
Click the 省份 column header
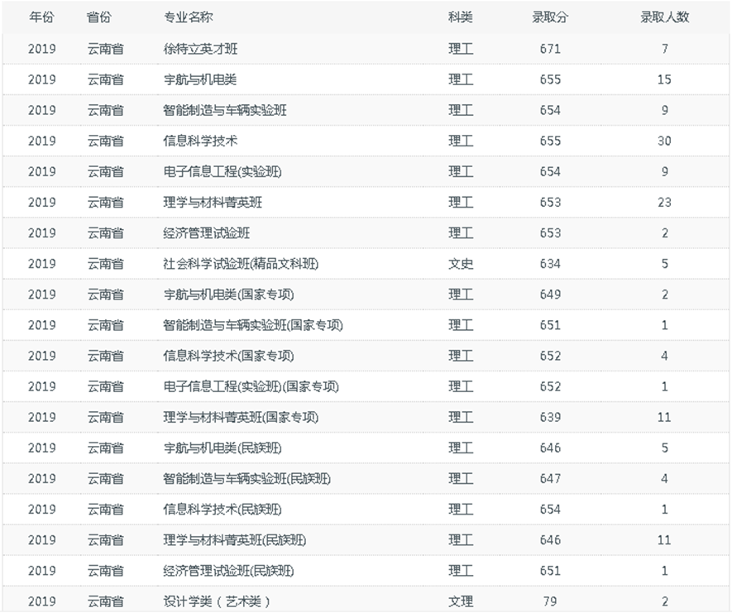99,17
